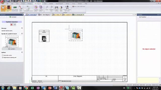Open the File menu
The height and width of the screenshot is (90, 161).
7,4
